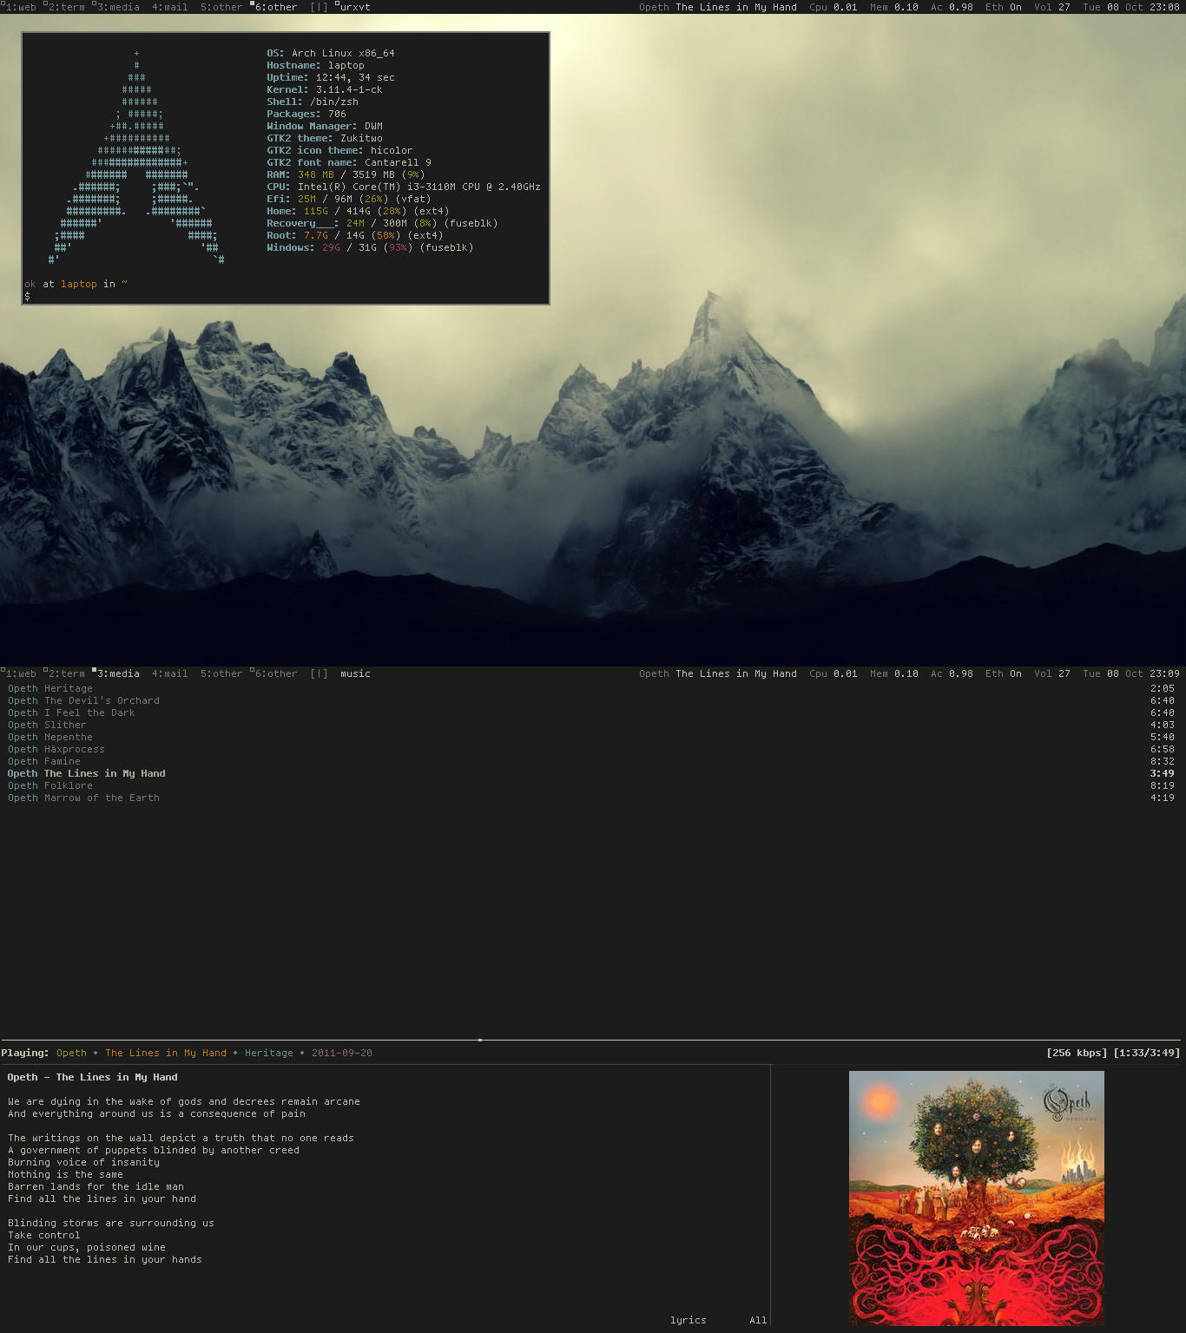Click the urxvt window title in the bar

355,7
